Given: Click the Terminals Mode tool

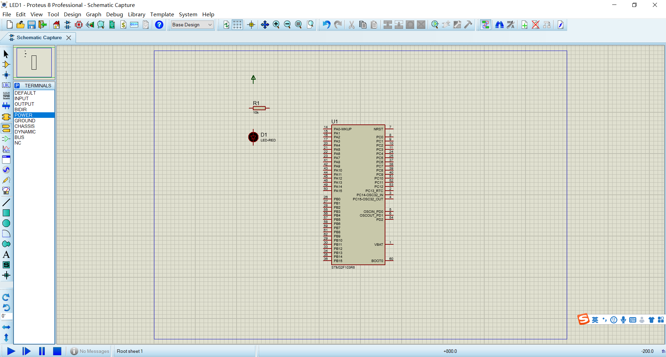Looking at the screenshot, I should [6, 128].
